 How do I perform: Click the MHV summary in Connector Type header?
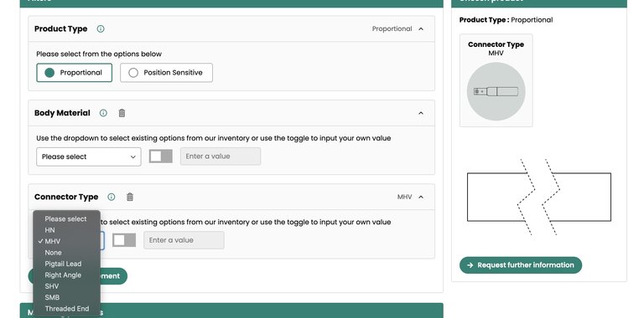coord(404,197)
